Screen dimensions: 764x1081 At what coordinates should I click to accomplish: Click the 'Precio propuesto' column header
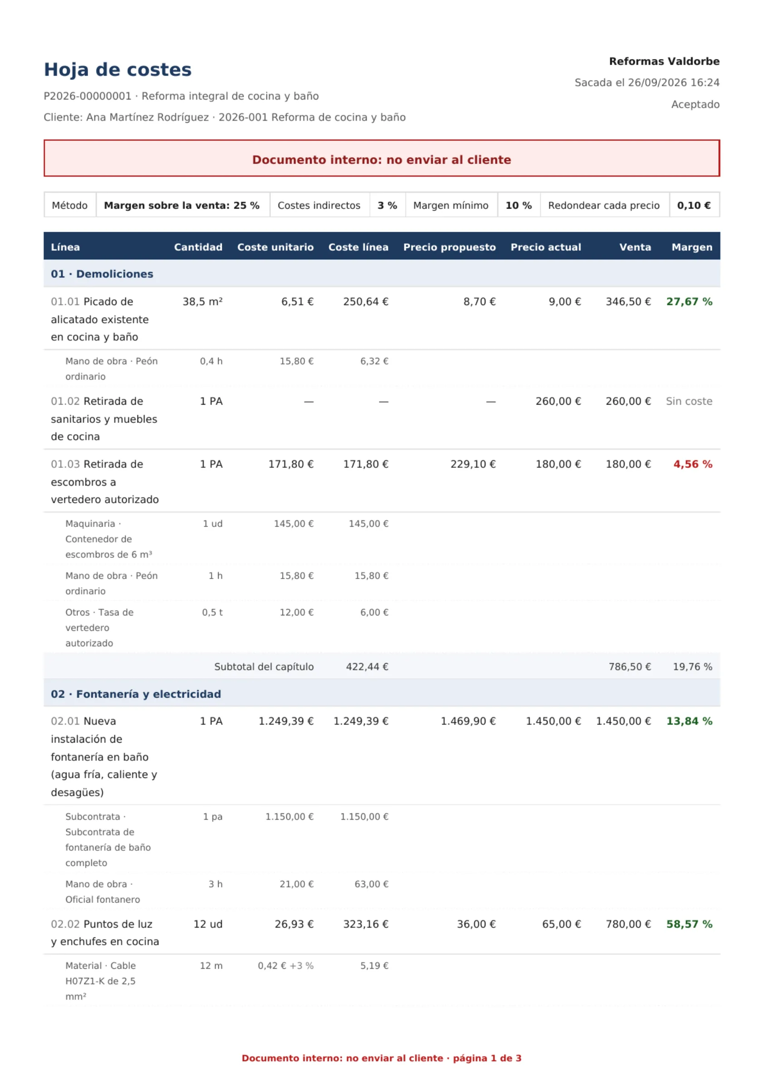449,247
